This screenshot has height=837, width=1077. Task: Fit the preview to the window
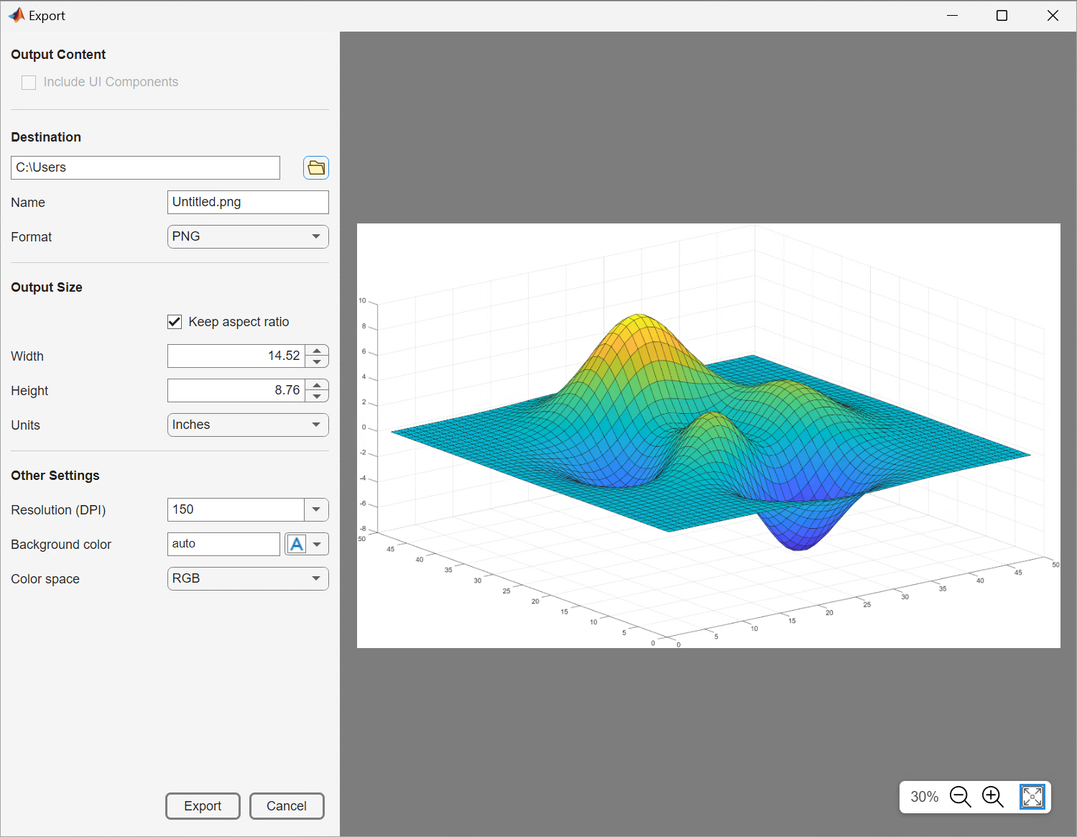1032,797
